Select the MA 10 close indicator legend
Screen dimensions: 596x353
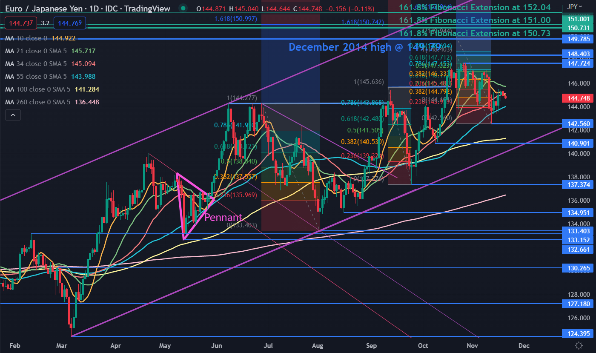[x=40, y=38]
